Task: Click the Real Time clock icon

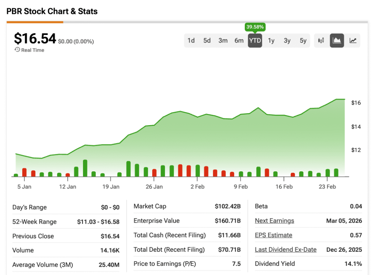Action: click(x=17, y=49)
